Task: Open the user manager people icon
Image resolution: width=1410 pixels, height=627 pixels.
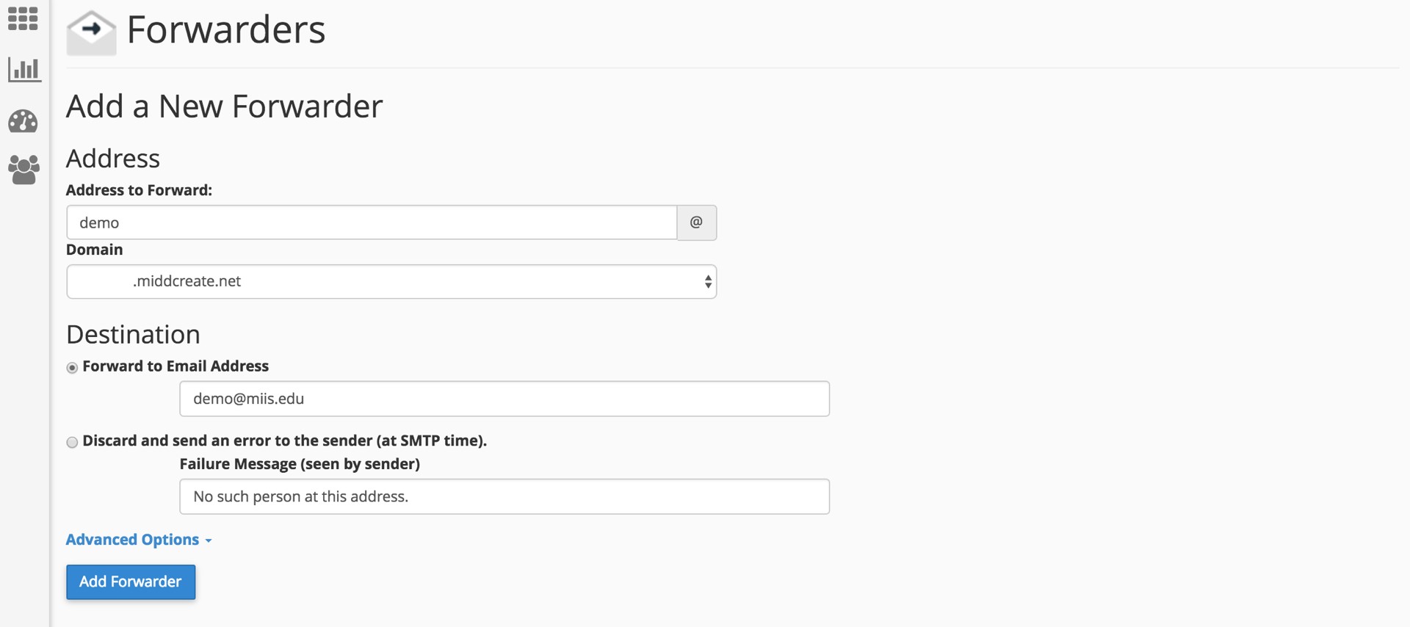Action: tap(23, 170)
